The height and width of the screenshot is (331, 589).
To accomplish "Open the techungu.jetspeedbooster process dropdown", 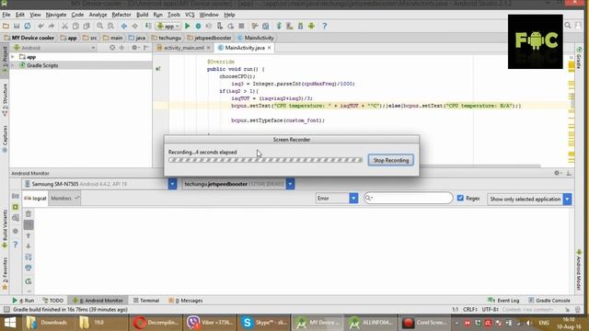I will click(291, 184).
